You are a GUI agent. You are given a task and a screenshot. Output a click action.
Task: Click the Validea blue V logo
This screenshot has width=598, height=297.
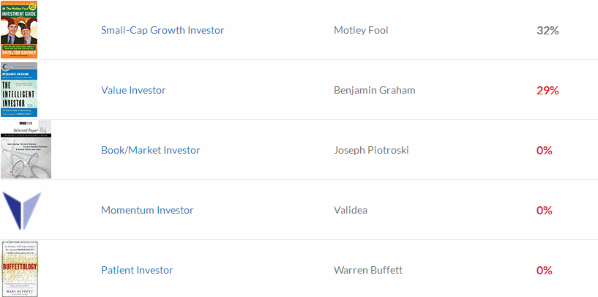point(22,211)
